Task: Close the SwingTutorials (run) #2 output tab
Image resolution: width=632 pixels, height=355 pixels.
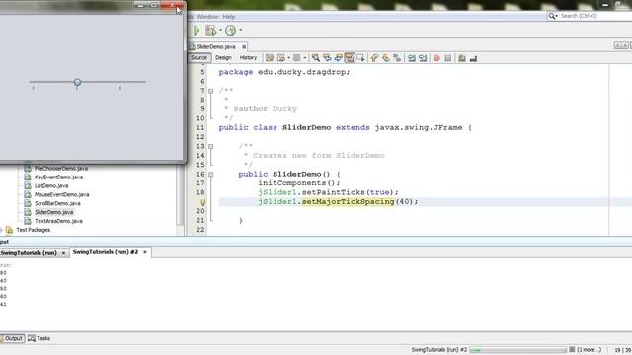Action: (145, 252)
